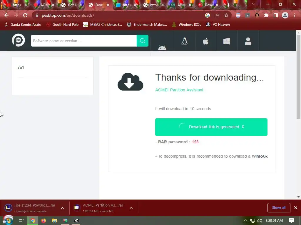
Task: Click the Pesktop site logo
Action: coord(19,40)
